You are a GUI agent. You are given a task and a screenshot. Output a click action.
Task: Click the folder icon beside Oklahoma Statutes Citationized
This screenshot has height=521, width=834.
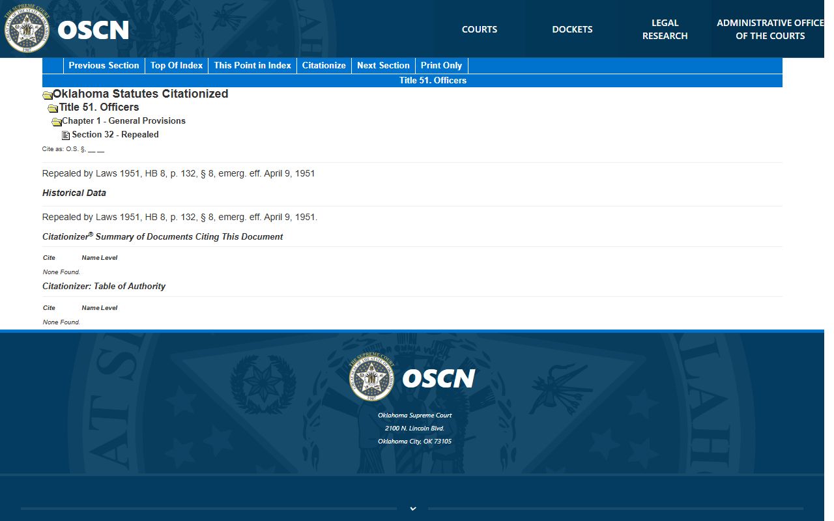point(48,95)
